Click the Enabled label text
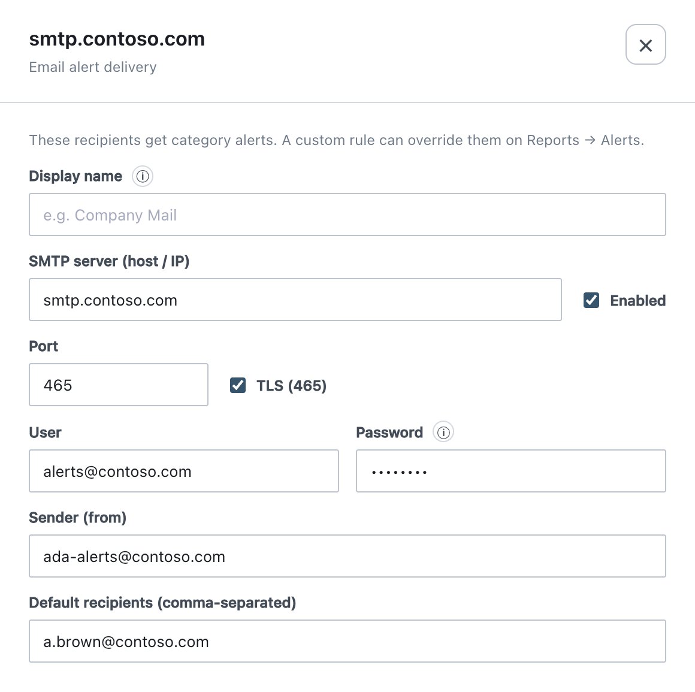This screenshot has width=695, height=692. [x=638, y=301]
